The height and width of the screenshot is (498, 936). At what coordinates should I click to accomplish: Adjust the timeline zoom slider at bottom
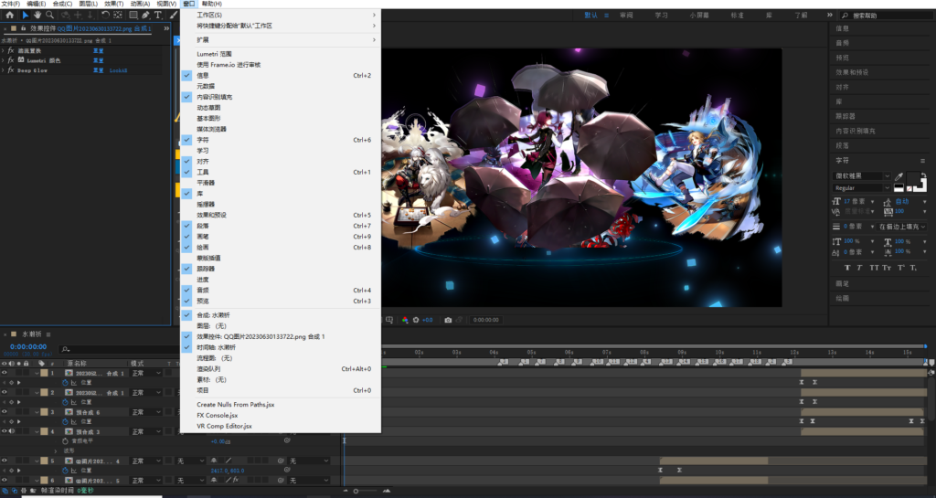[x=356, y=491]
